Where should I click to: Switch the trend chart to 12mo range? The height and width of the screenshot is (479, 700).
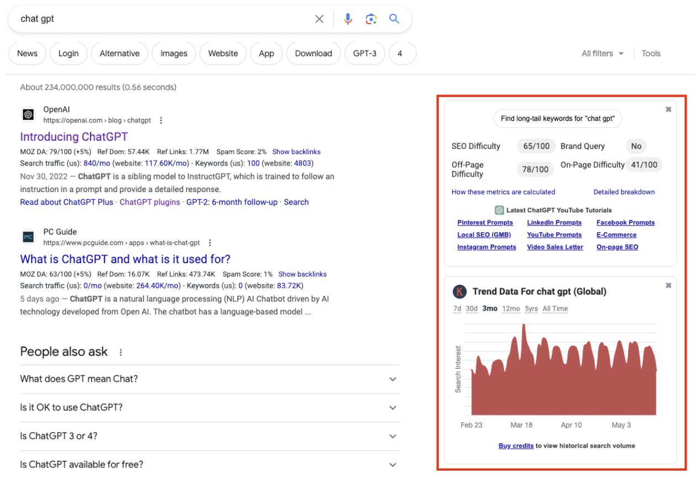511,308
